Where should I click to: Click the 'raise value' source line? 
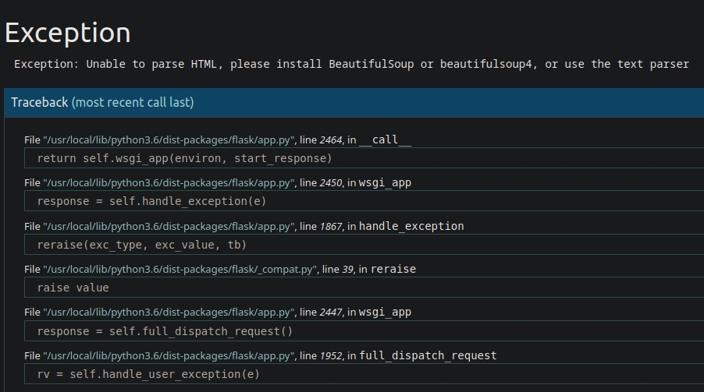click(73, 288)
